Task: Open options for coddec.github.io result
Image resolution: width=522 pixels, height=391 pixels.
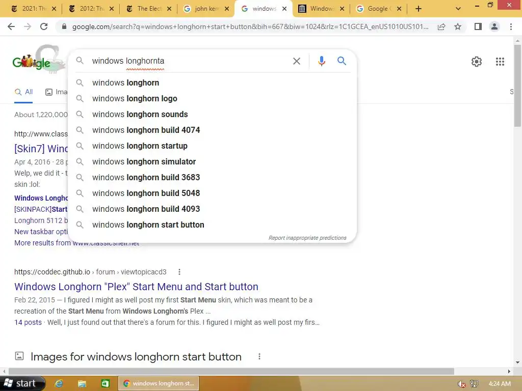Action: [179, 272]
